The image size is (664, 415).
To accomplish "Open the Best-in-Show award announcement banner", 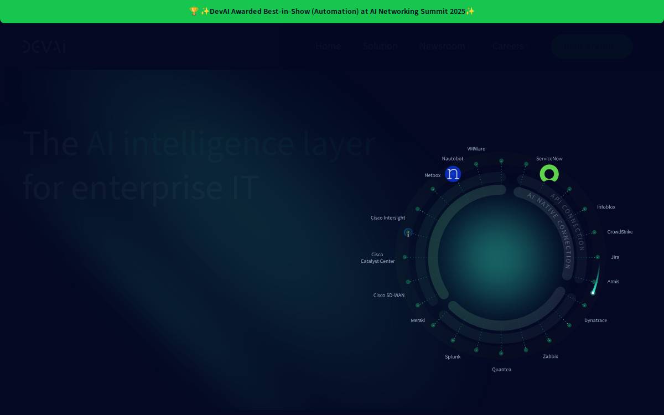I will coord(332,12).
